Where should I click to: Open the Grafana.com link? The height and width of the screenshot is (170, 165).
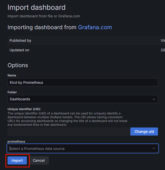95,27
